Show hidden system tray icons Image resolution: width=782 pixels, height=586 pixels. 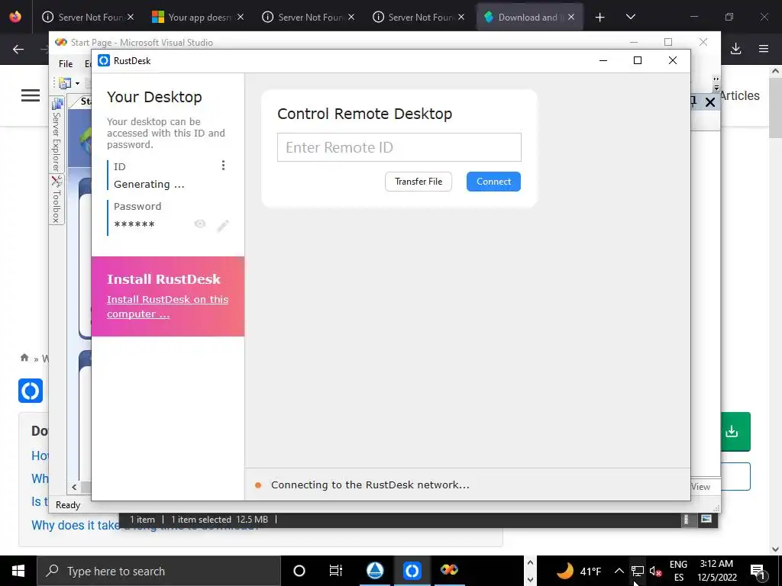point(619,571)
